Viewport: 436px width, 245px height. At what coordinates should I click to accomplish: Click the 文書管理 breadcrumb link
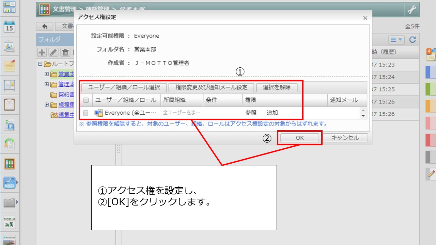click(64, 10)
